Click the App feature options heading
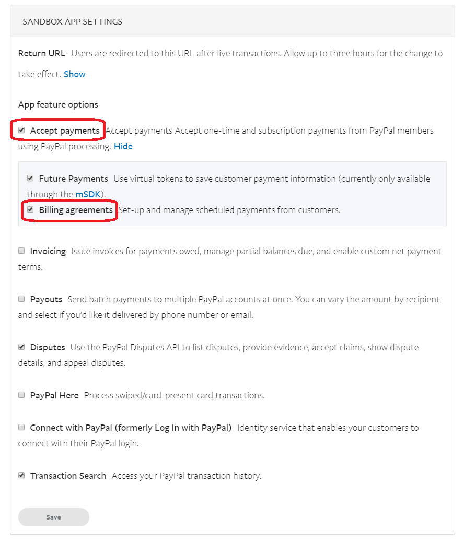This screenshot has height=543, width=464. pyautogui.click(x=58, y=104)
